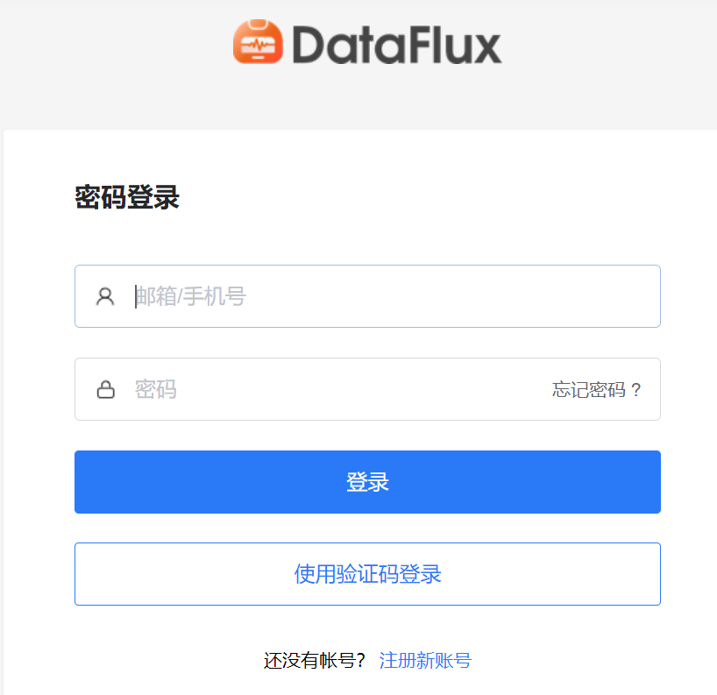The height and width of the screenshot is (695, 717).
Task: Open 注册新账号 to register a new account
Action: [423, 660]
